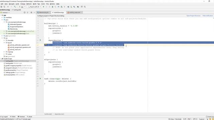This screenshot has height=120, width=214.
Task: Click the UTF-8 encoding status item
Action: tap(195, 119)
